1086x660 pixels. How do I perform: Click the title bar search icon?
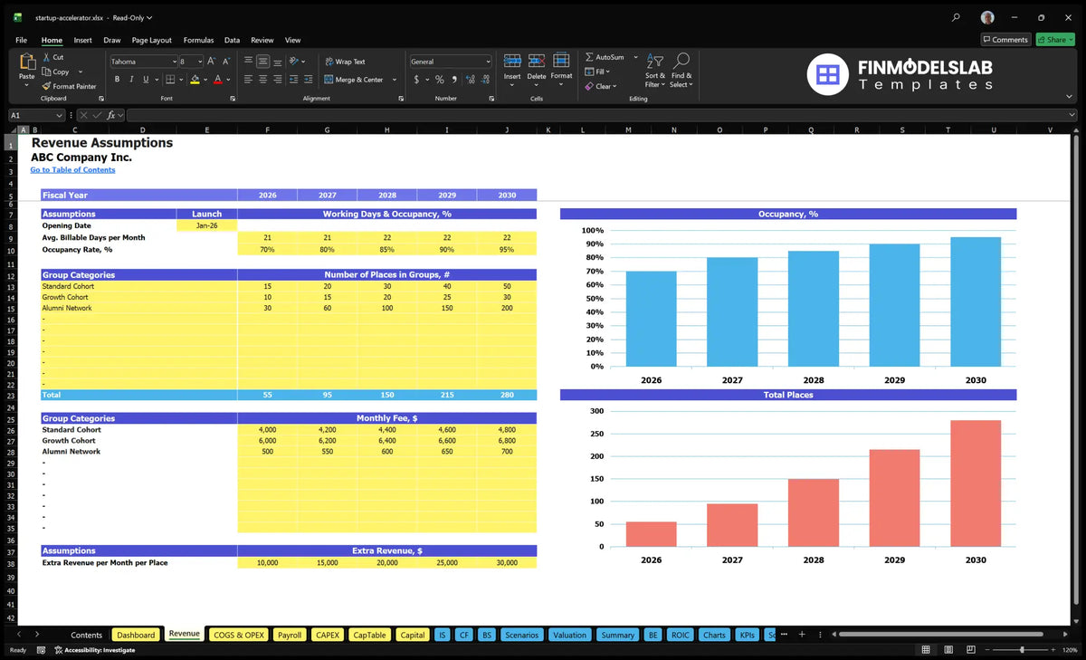pos(957,17)
